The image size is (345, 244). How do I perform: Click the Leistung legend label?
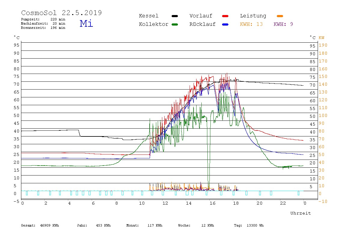[x=253, y=16]
